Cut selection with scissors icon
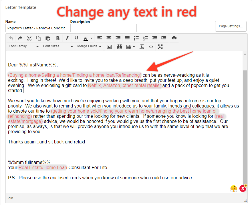Viewport: 252px width, 205px height. point(29,38)
